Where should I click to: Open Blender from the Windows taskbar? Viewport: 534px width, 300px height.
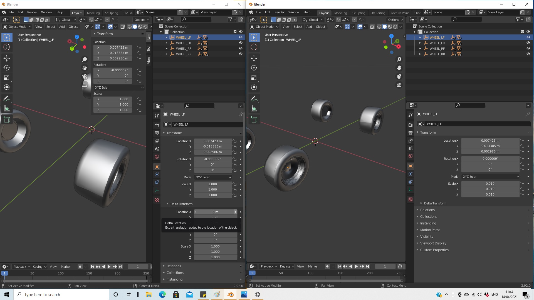click(x=231, y=294)
